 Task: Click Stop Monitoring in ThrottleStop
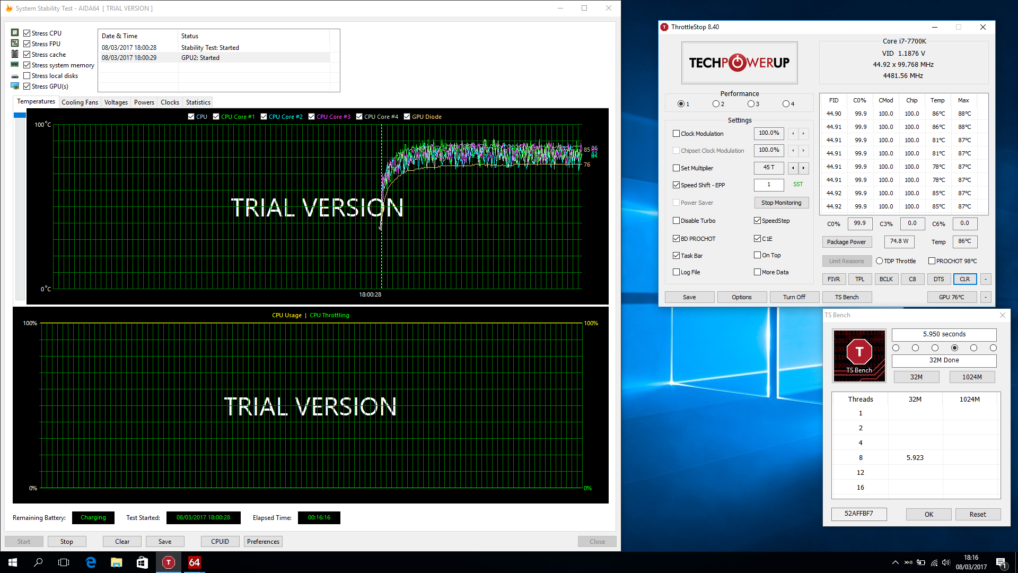coord(782,203)
